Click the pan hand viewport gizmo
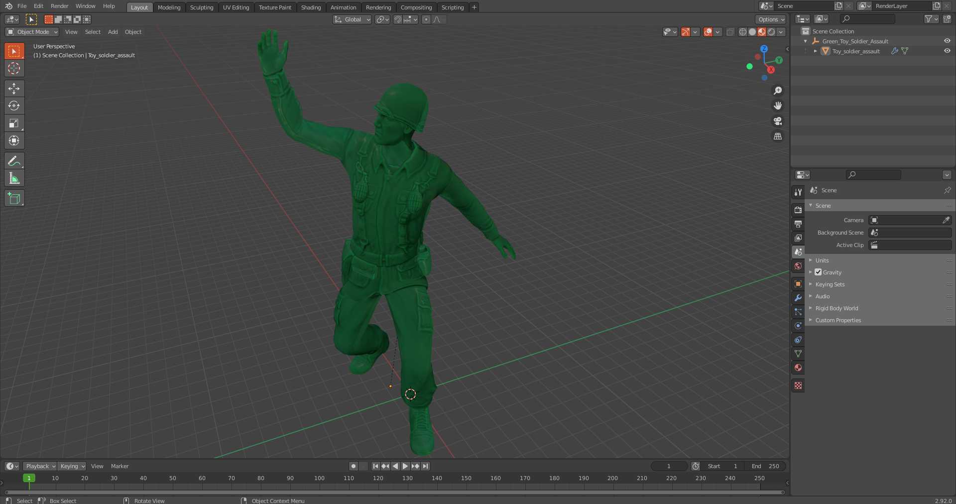 pos(778,106)
